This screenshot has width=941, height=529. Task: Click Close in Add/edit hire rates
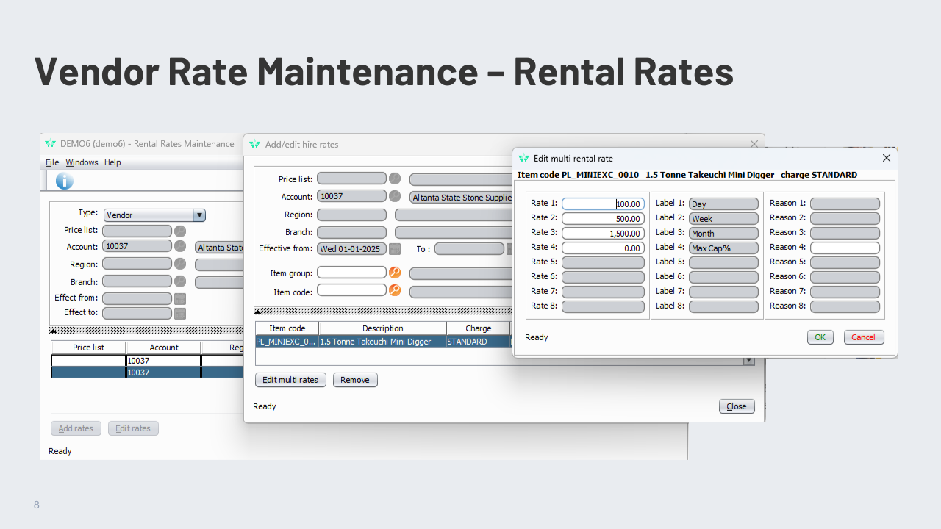[737, 406]
